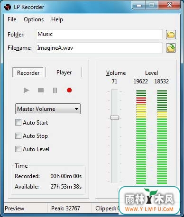Click the left channel level meter
Image resolution: width=184 pixels, height=217 pixels.
coord(141,137)
